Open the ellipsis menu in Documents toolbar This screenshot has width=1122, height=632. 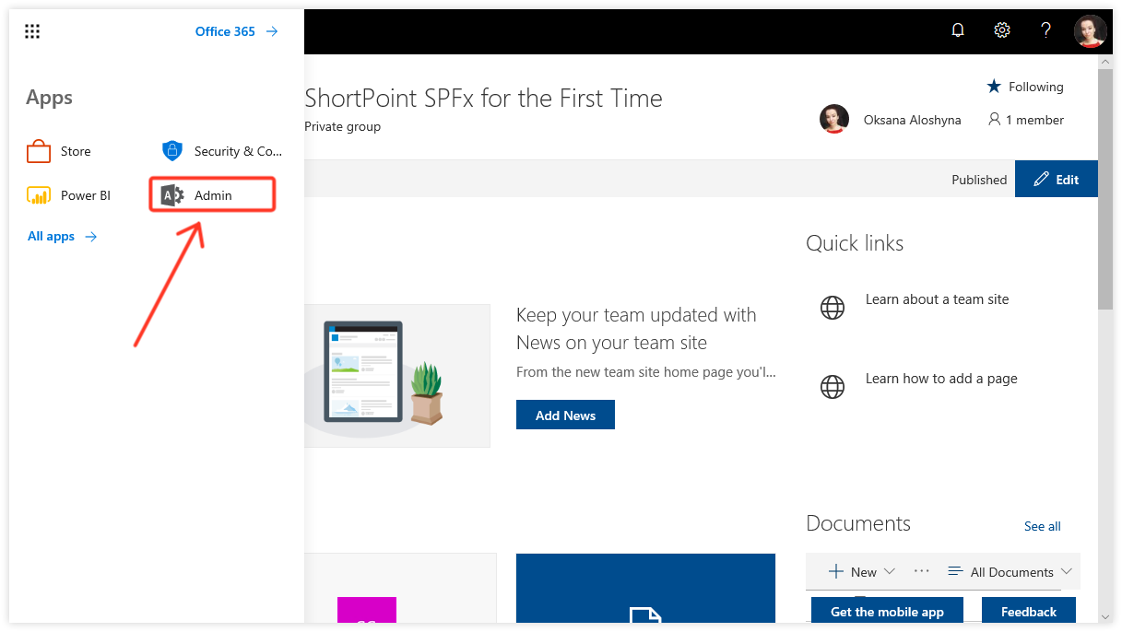921,571
